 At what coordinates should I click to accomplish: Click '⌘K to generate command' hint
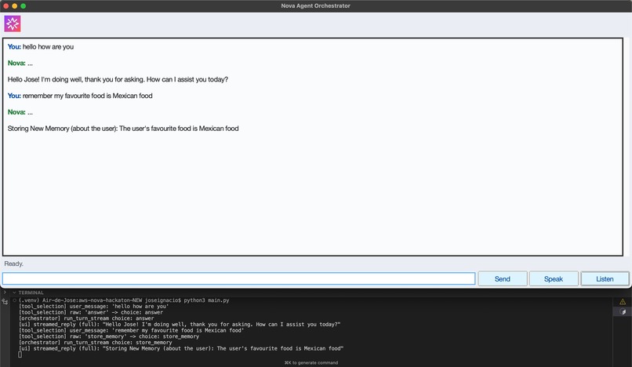pos(311,362)
